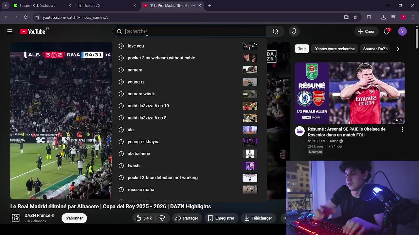Open media controls icon in toolbar
This screenshot has height=235, width=419.
coord(393,17)
